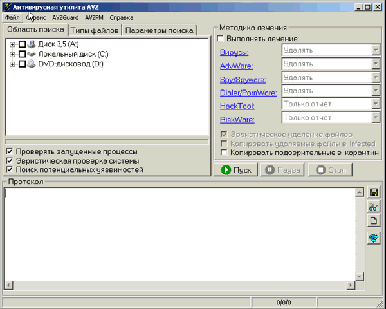Open the Spy/Spyware action dropdown

[376, 78]
